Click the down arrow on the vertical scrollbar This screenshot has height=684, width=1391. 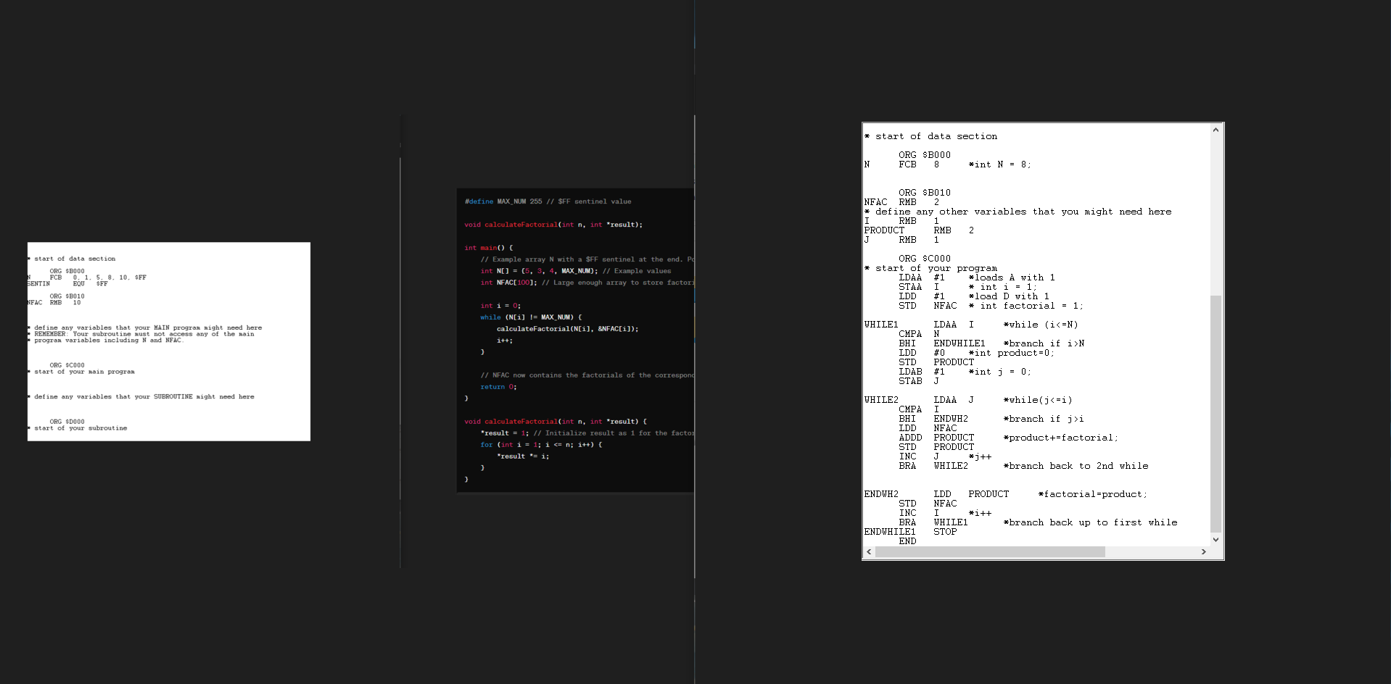point(1215,540)
